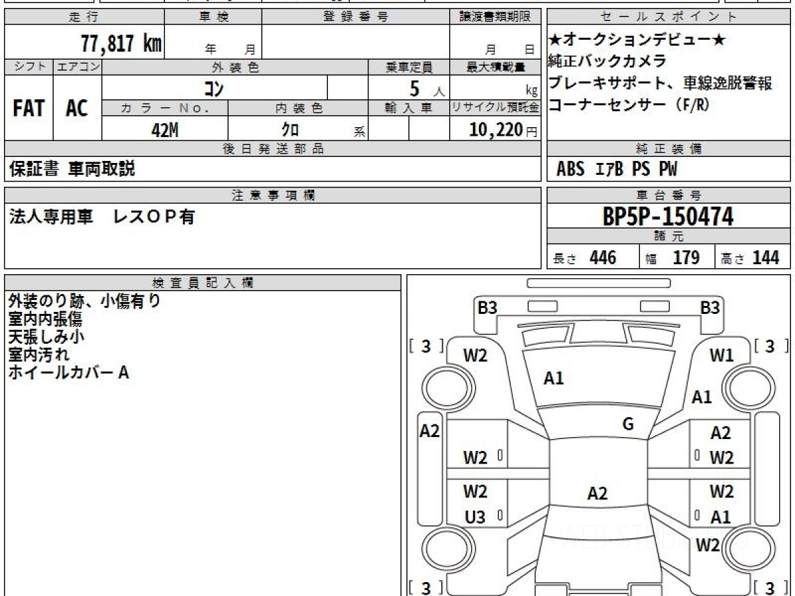Viewport: 795px width, 596px height.
Task: Click the 最大積載量 header
Action: coord(495,67)
